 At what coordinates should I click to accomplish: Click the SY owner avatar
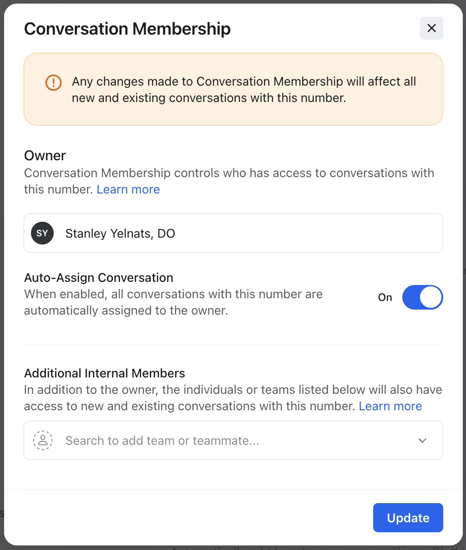click(x=42, y=234)
